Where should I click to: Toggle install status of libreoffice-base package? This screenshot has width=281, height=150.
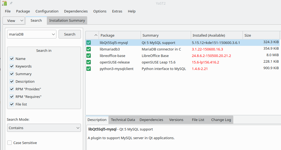(x=89, y=56)
